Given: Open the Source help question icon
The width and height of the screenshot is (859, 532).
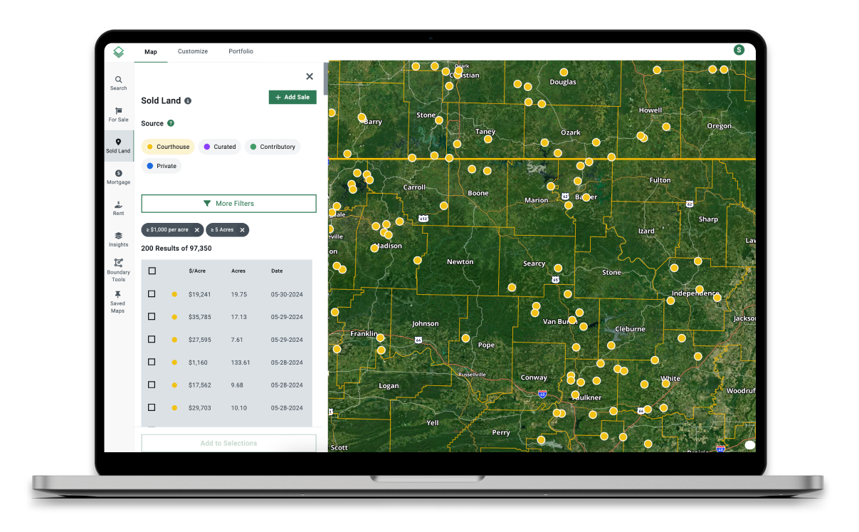Looking at the screenshot, I should click(171, 123).
